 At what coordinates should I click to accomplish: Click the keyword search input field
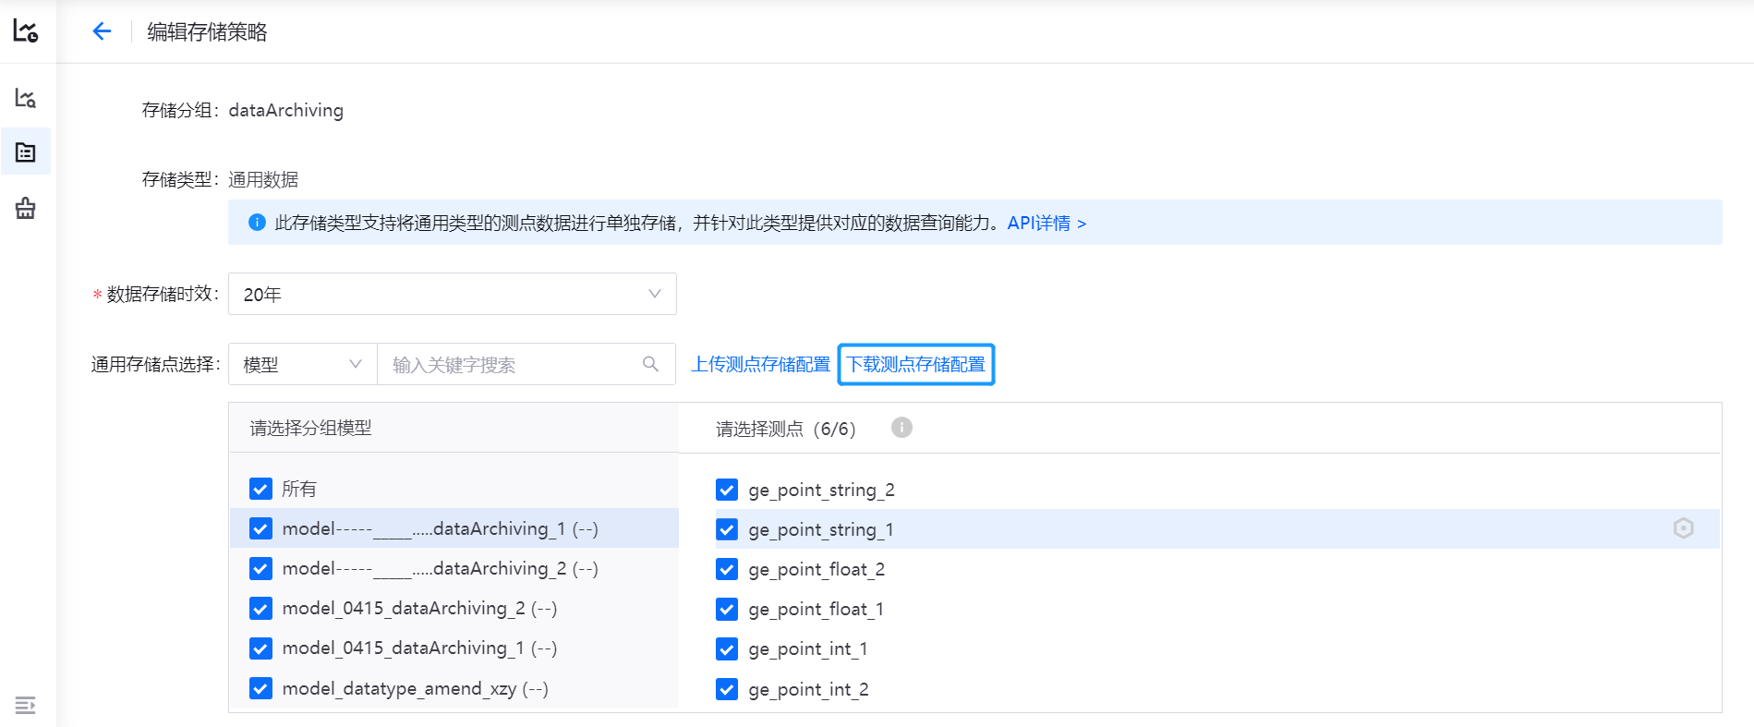click(x=526, y=364)
